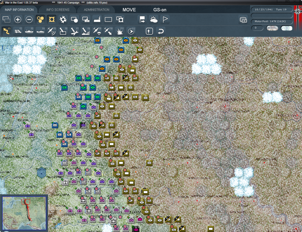Select the F4 ship mode icon

click(40, 31)
